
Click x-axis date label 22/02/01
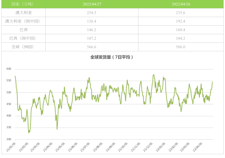[x=173, y=147]
